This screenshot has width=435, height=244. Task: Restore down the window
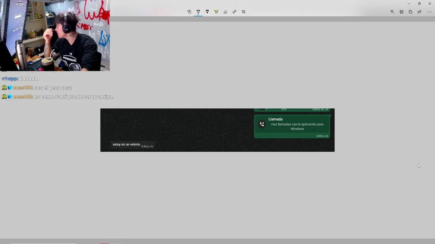coord(419,4)
